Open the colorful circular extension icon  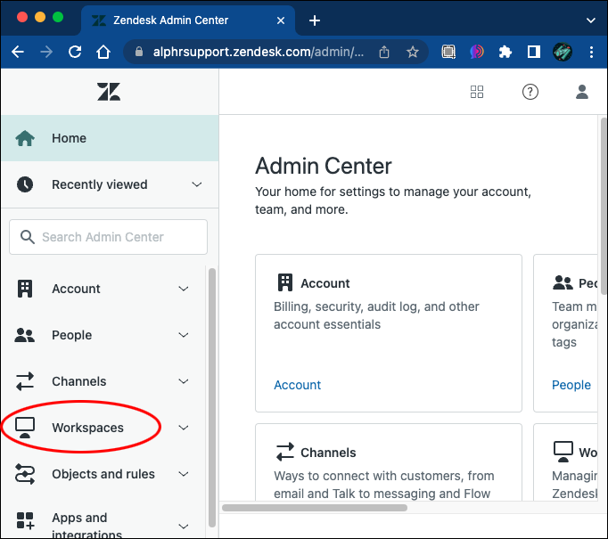coord(477,52)
